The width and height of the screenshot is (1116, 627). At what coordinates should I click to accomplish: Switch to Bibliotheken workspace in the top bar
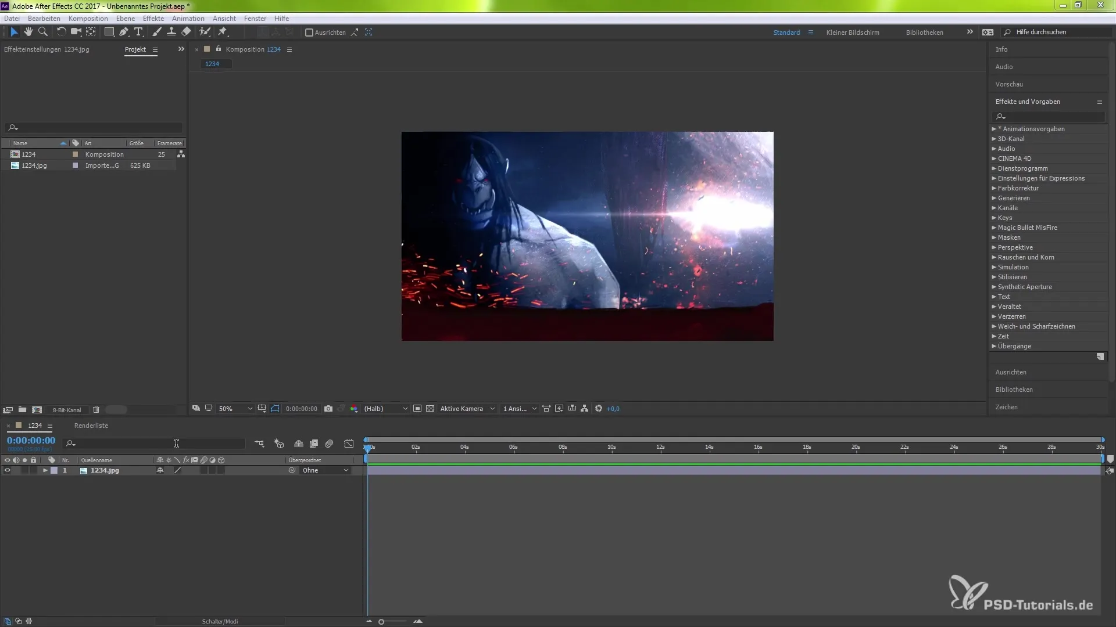click(x=924, y=33)
